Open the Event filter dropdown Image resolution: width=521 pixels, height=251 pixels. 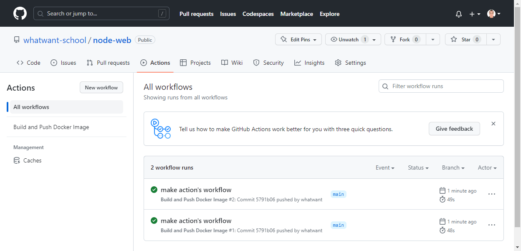pyautogui.click(x=385, y=167)
